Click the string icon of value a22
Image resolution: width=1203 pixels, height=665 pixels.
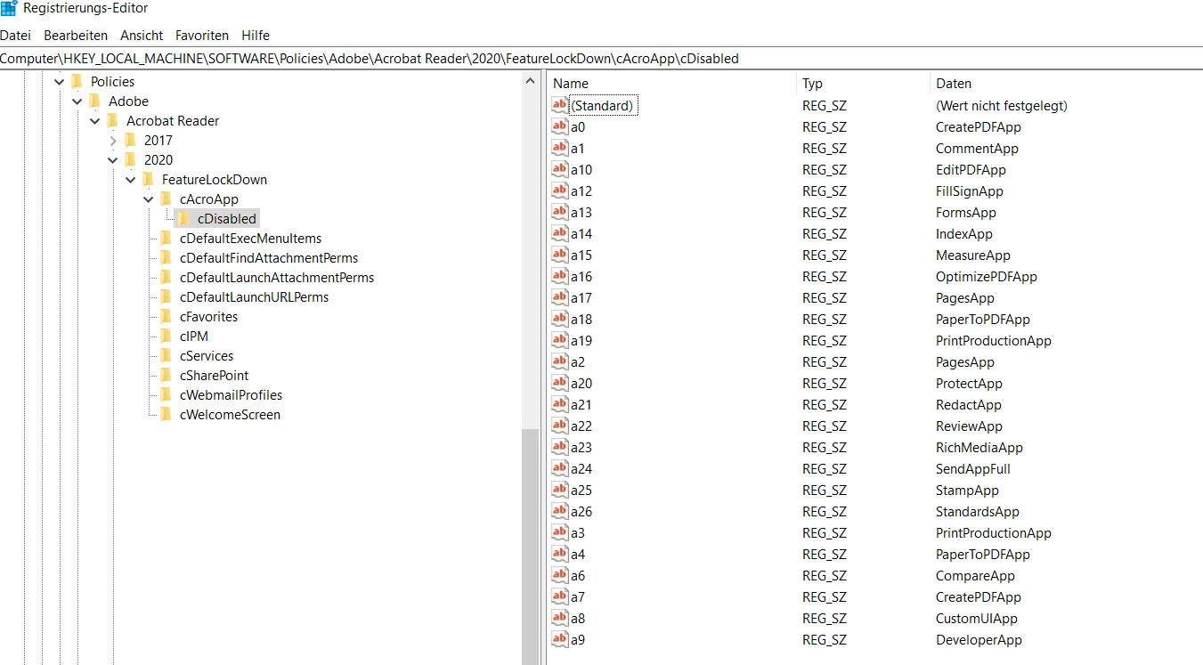559,426
